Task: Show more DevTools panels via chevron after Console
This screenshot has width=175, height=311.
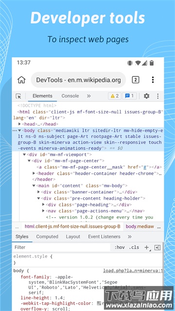Action: (88, 96)
